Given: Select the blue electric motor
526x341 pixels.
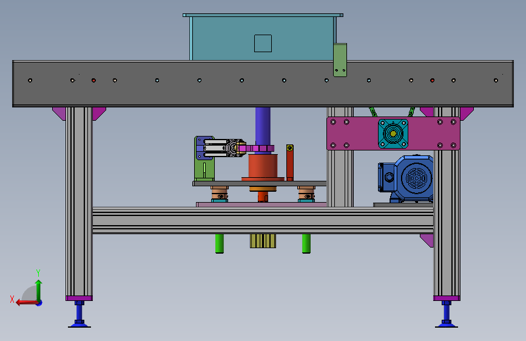Looking at the screenshot, I should 406,178.
